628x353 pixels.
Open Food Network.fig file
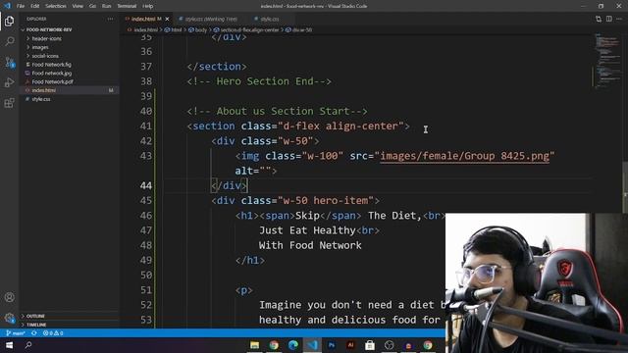tap(51, 65)
